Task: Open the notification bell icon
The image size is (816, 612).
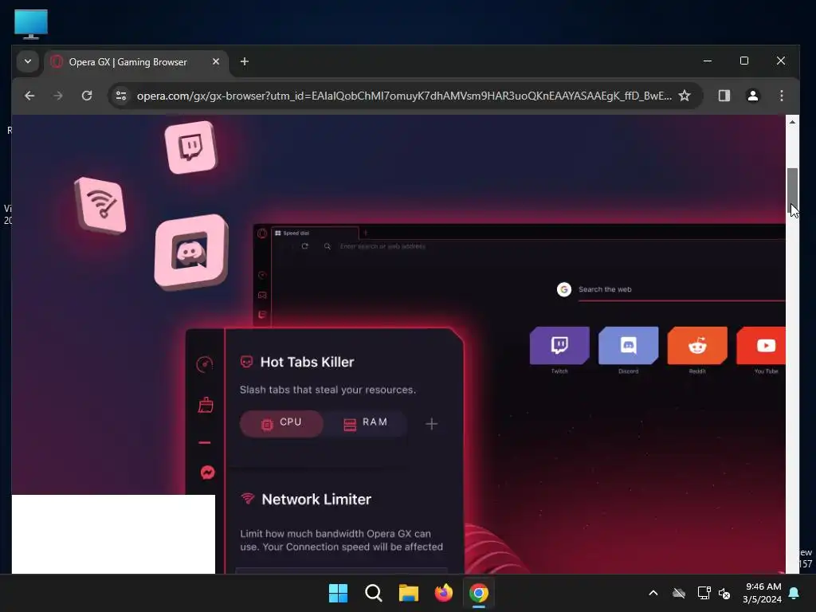Action: coord(794,593)
